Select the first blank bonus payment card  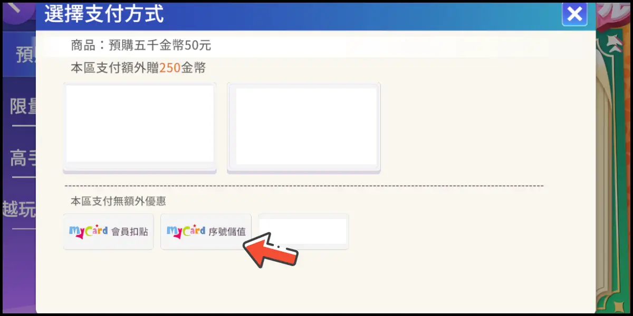140,127
